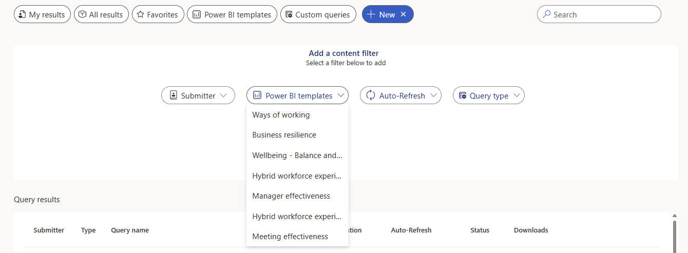Close the New filter with the X icon

click(x=404, y=14)
